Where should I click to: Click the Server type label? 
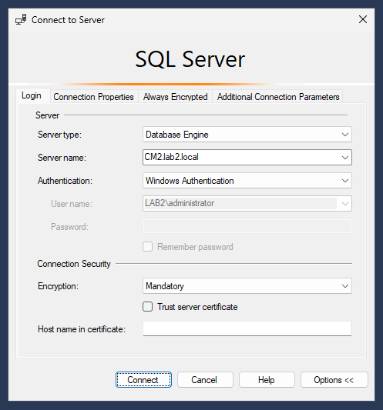pos(59,135)
